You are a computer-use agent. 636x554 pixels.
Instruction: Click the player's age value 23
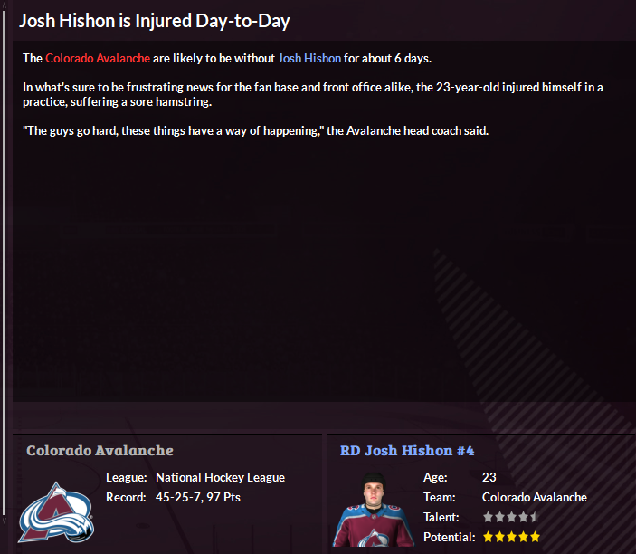[x=489, y=477]
